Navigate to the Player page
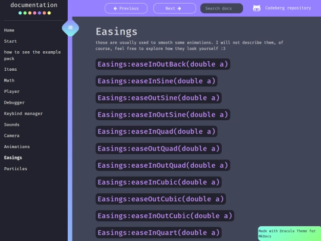321x241 pixels. [12, 92]
